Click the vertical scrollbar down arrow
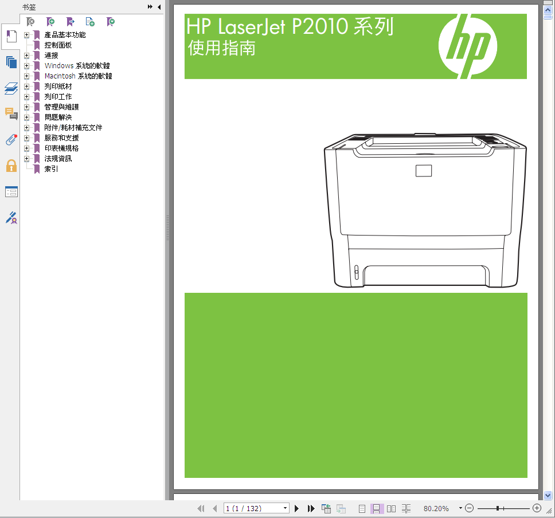The height and width of the screenshot is (518, 555). tap(548, 495)
